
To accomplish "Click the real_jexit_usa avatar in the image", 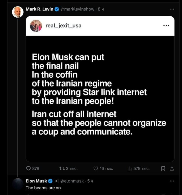I will point(36,26).
